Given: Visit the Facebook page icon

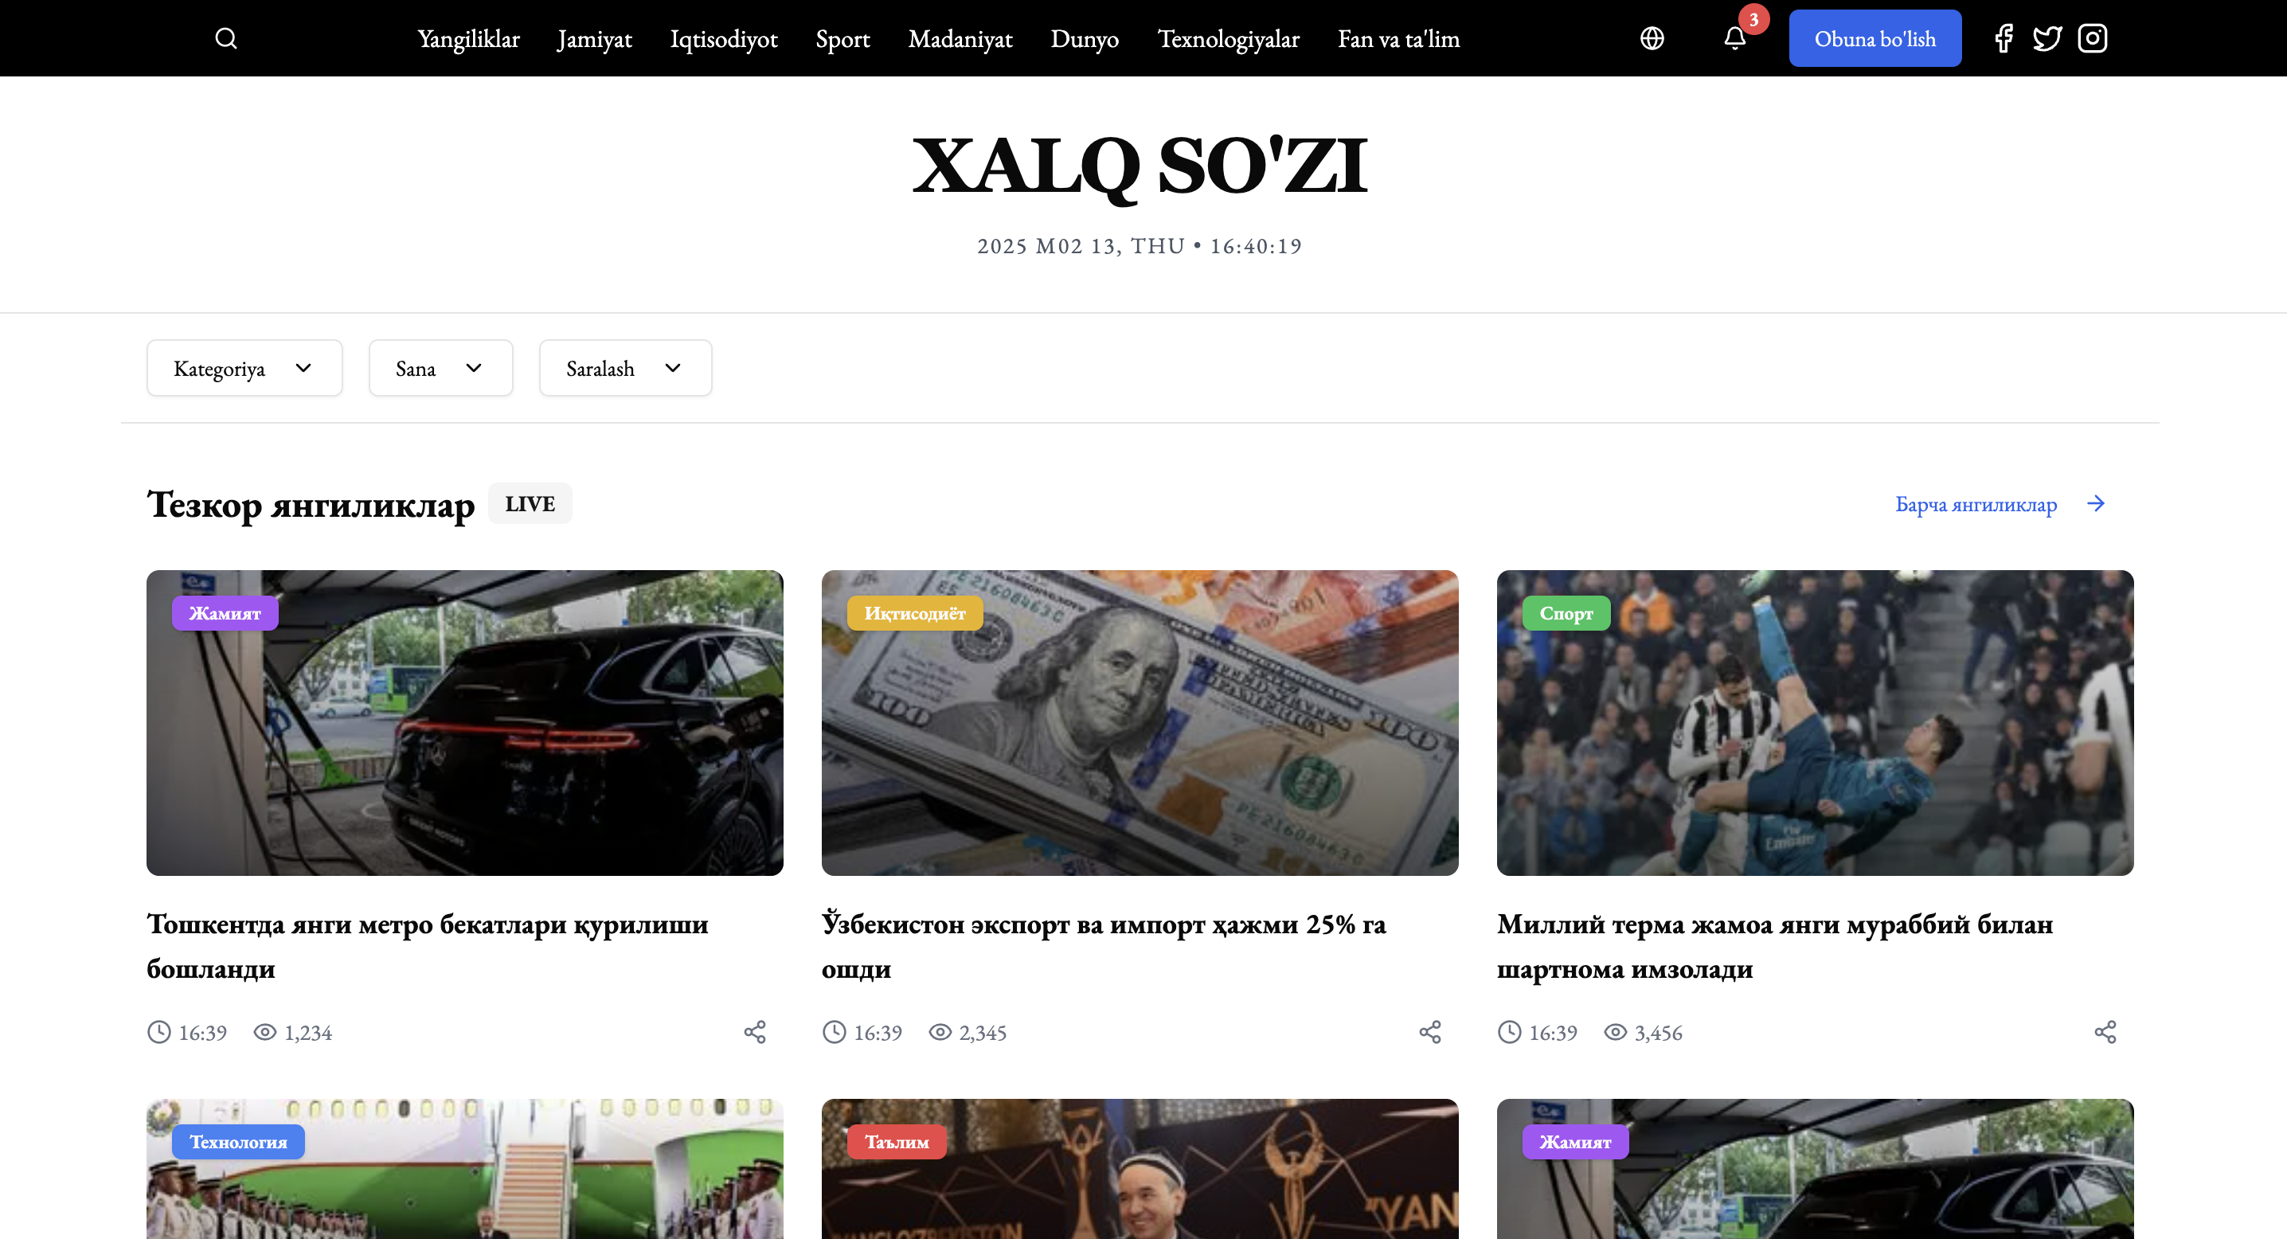Looking at the screenshot, I should click(2003, 38).
